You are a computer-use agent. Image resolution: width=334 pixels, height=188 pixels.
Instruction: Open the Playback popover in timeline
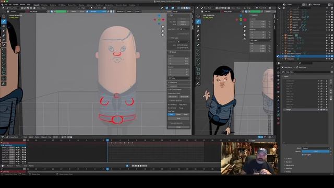point(10,166)
